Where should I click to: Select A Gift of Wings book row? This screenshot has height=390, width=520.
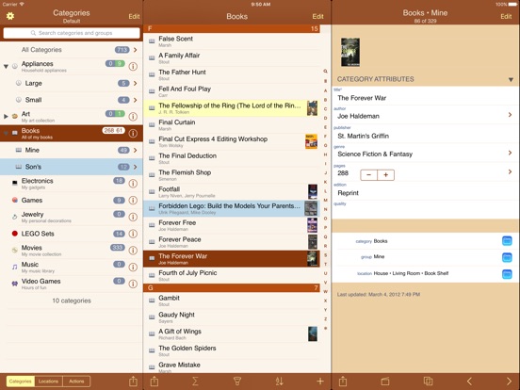pos(232,334)
